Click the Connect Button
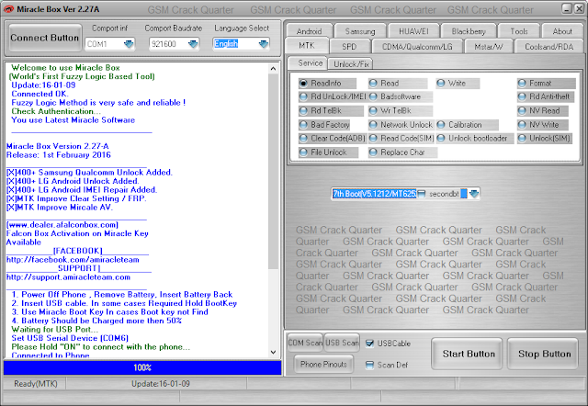The width and height of the screenshot is (588, 406). pos(45,38)
